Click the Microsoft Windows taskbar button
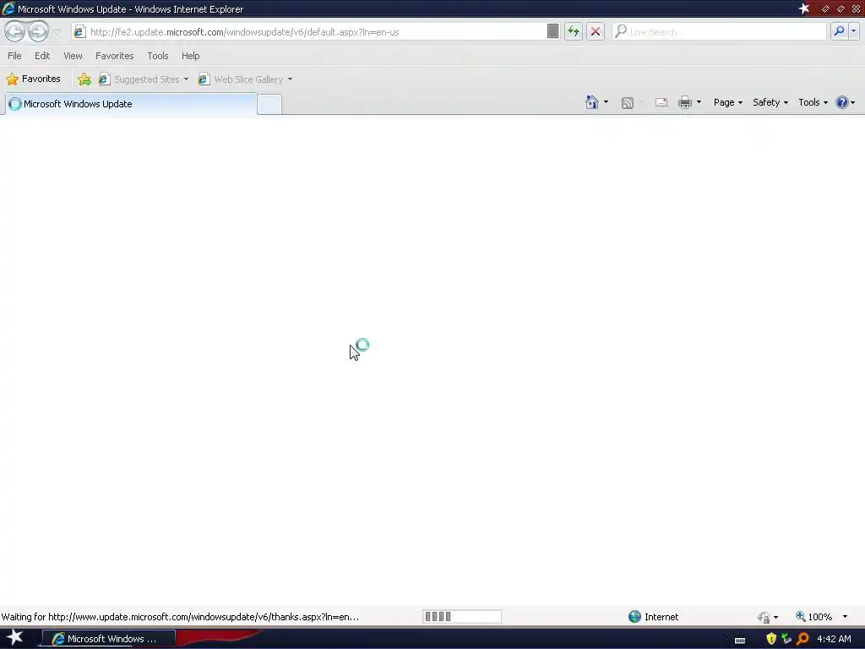Viewport: 865px width, 649px height. [109, 639]
